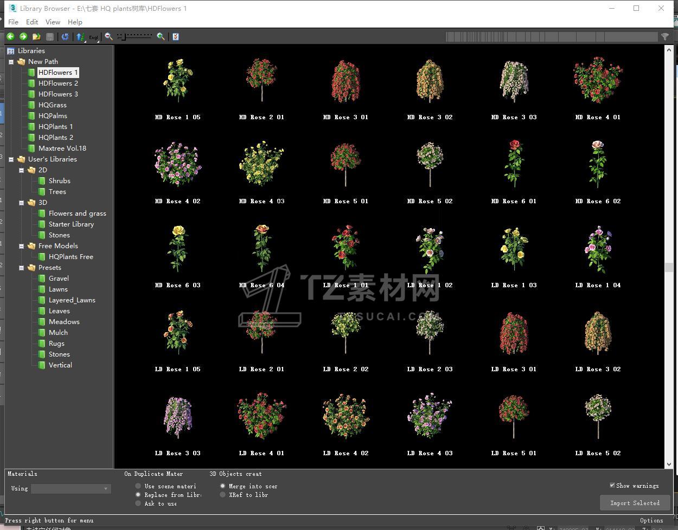Select the HD Rose 4 01 thumbnail

tap(598, 81)
